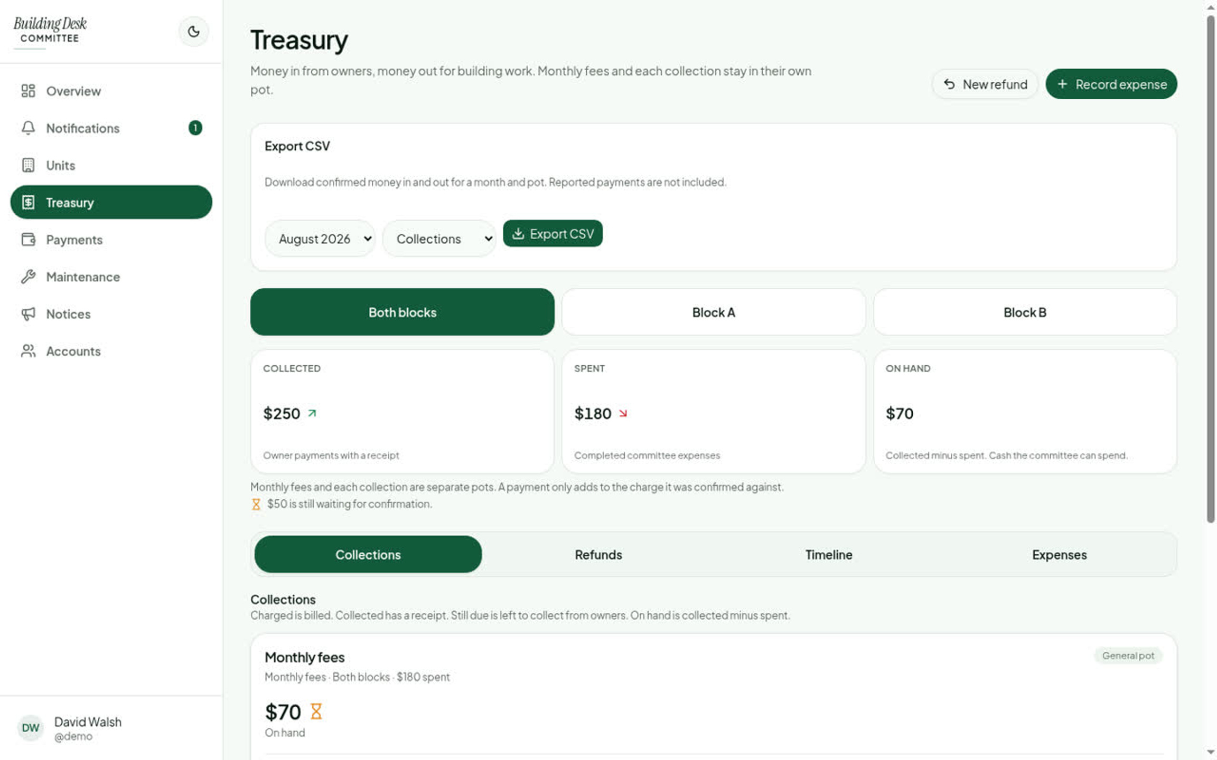1217x760 pixels.
Task: Click the Record expense button
Action: 1111,84
